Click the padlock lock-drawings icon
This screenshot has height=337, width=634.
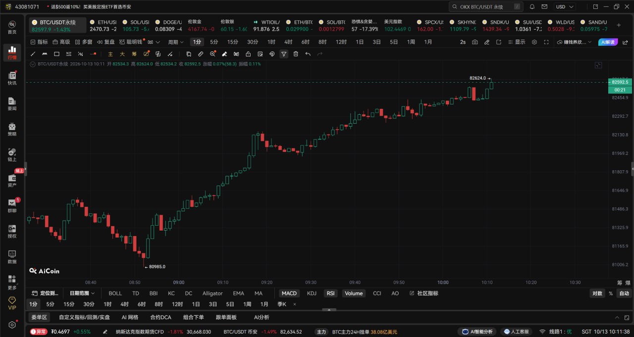tap(248, 54)
